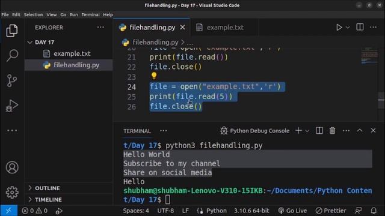
Task: Open example.txt in the Explorer tree
Action: (x=69, y=53)
